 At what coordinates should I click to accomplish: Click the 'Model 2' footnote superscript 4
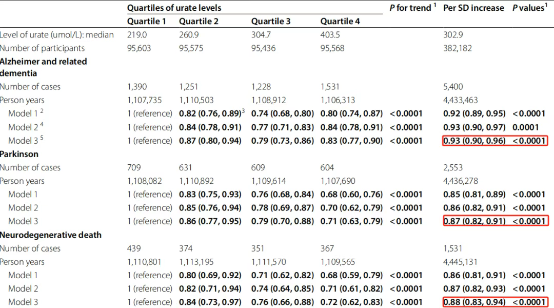[42, 124]
